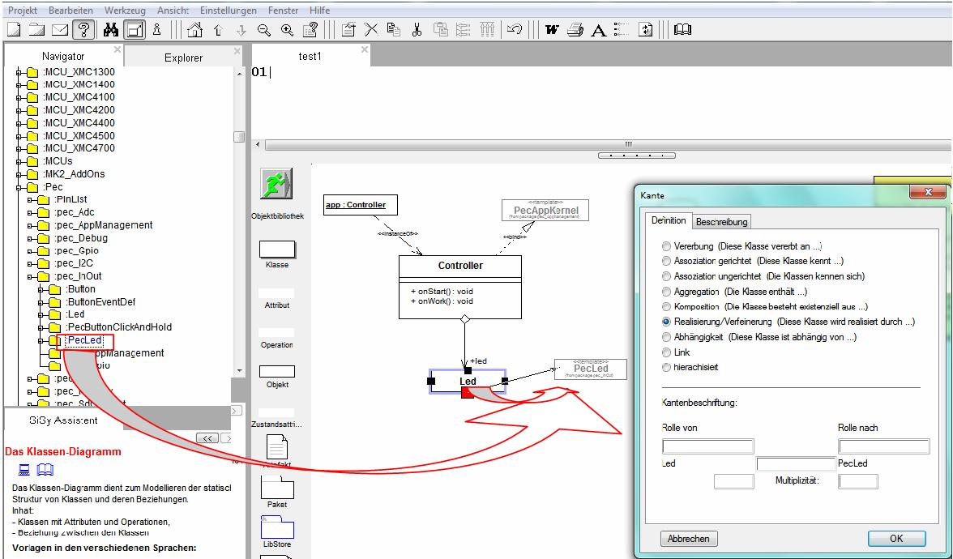Click the undo arrow icon in toolbar

click(514, 30)
